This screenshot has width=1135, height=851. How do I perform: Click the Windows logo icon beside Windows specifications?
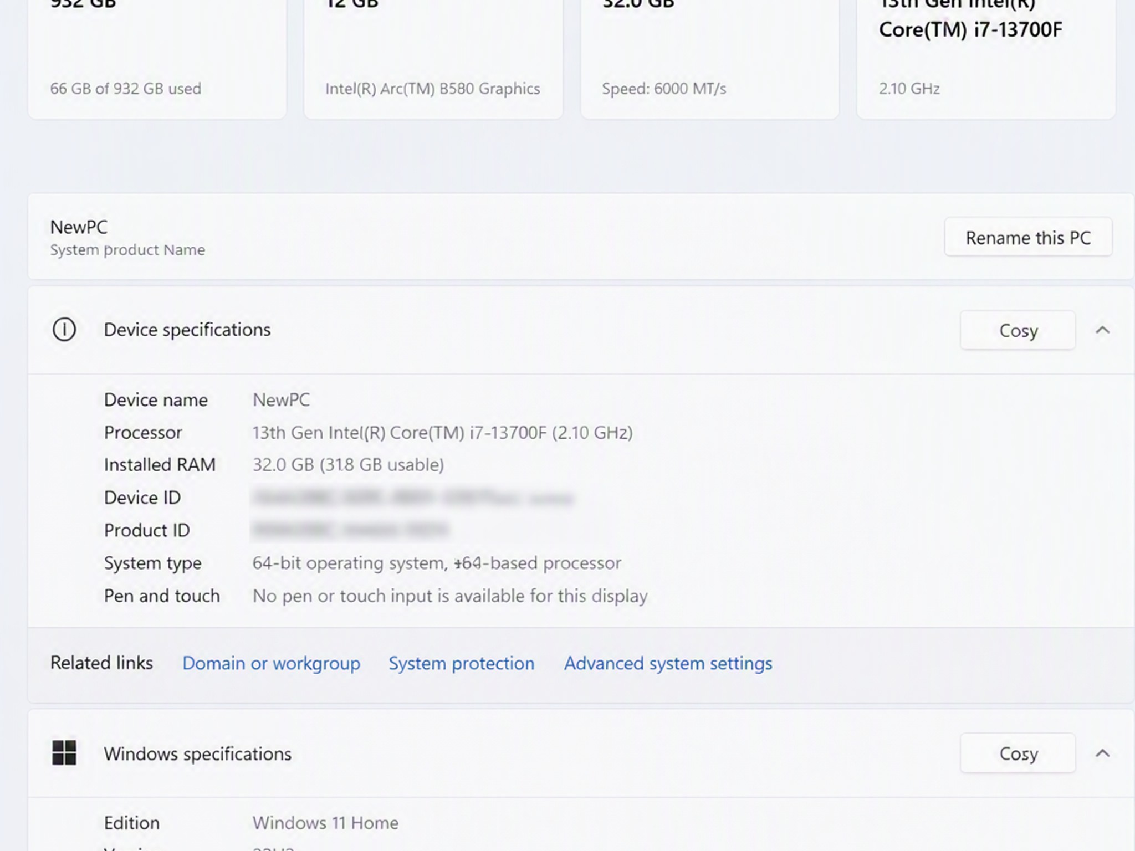pos(64,753)
